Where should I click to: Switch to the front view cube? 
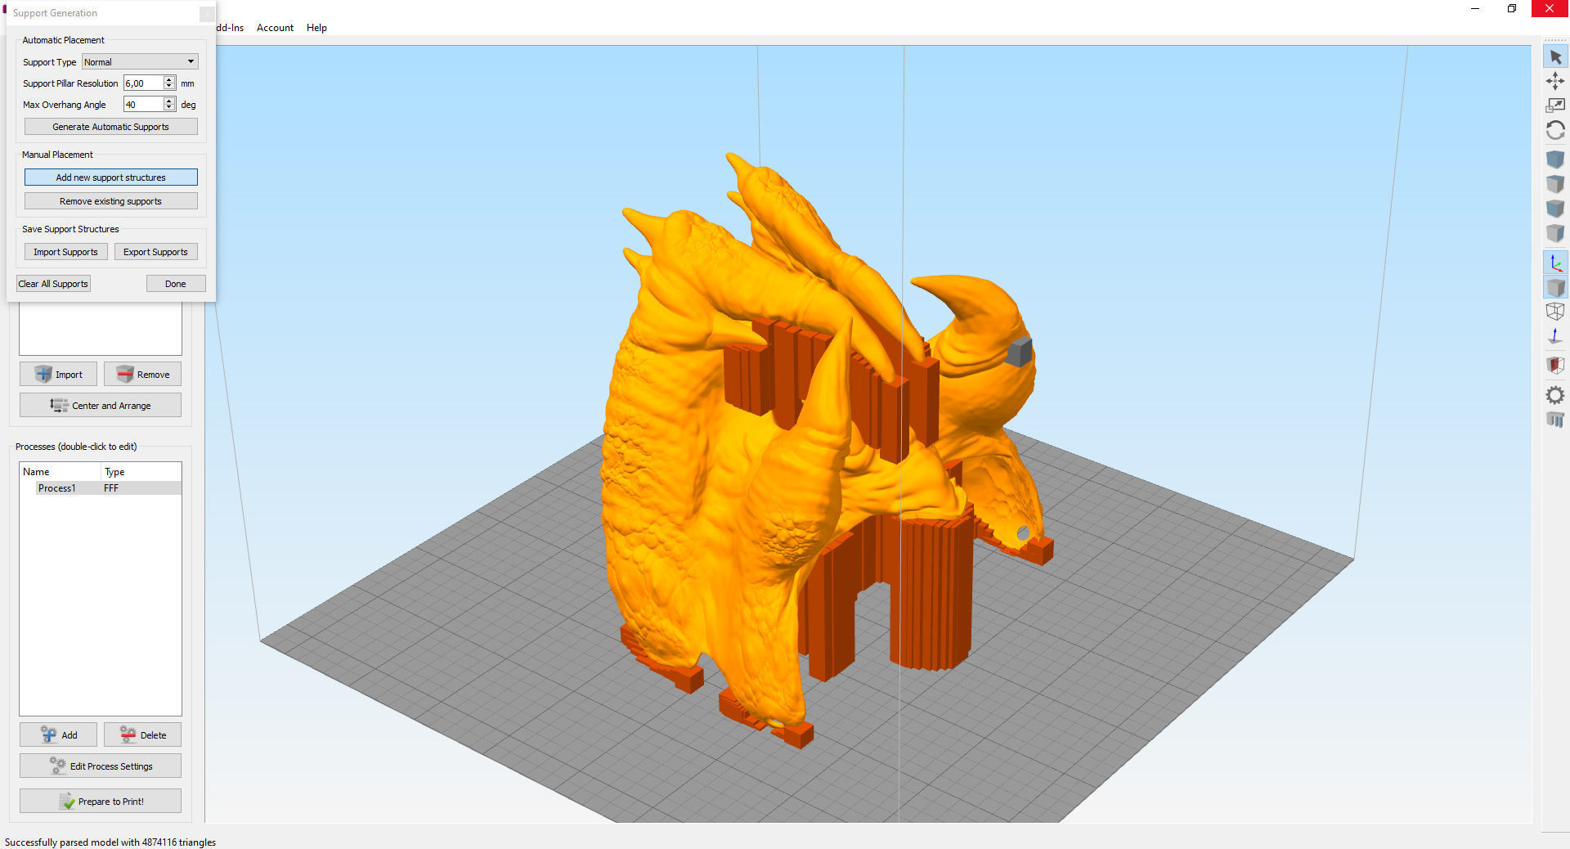point(1555,208)
